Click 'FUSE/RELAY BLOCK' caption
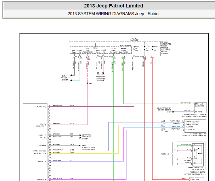This screenshot has width=215, height=181. pos(197,172)
